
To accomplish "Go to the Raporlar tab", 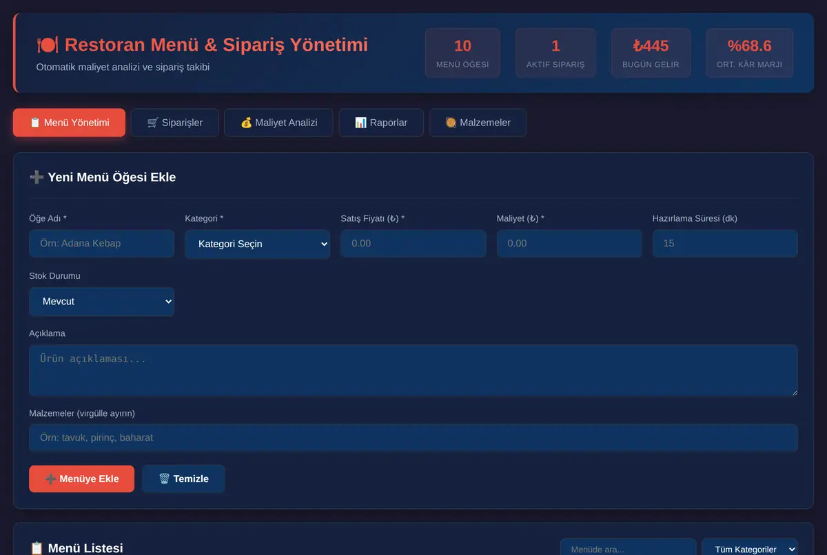I will point(381,123).
